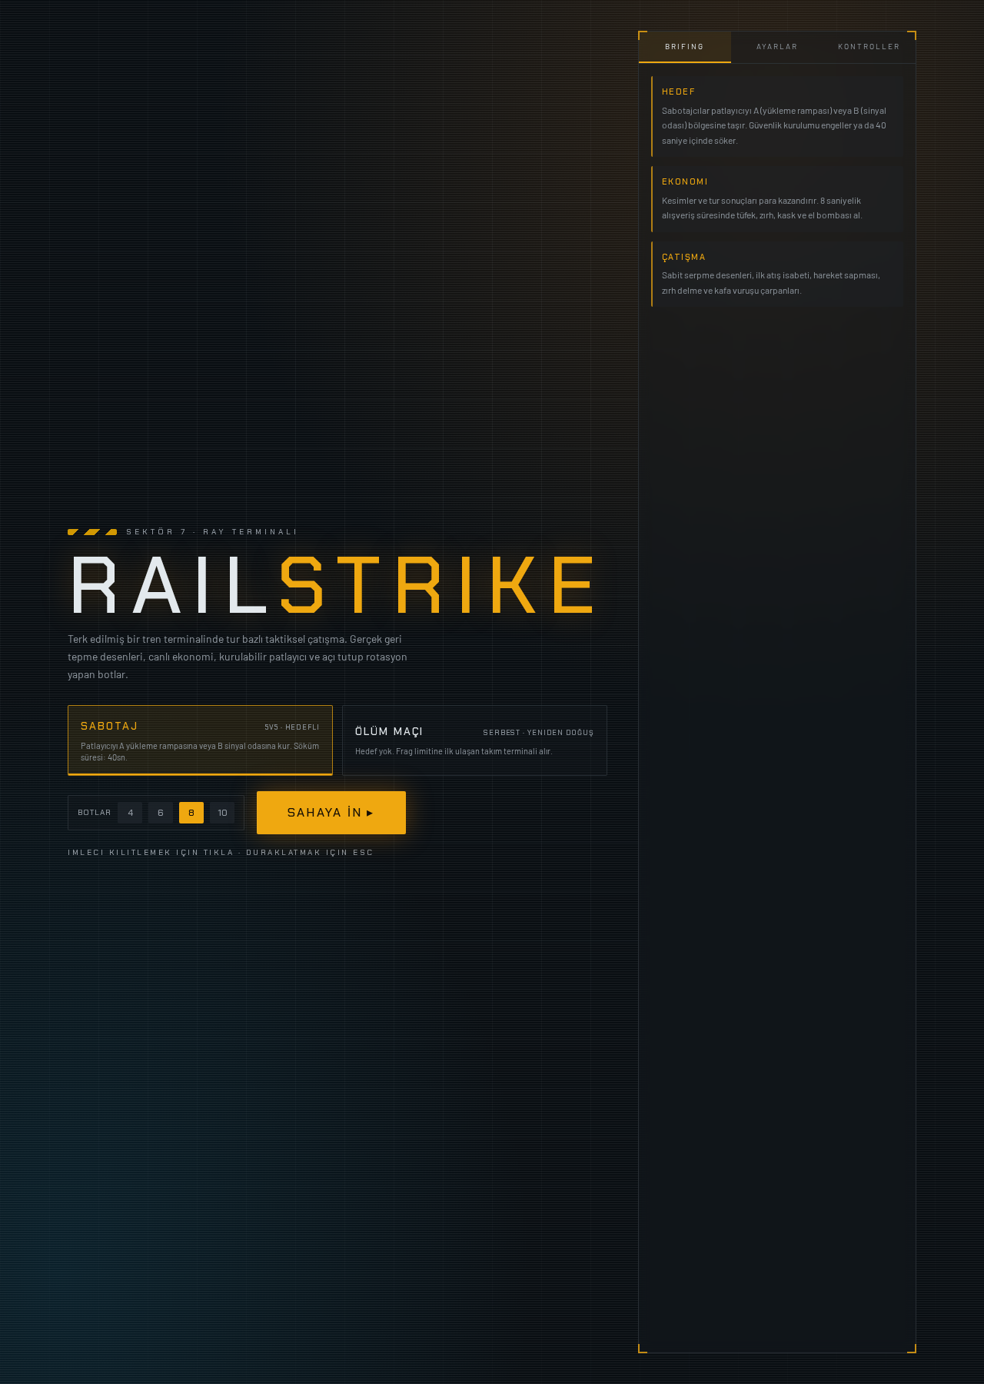Open the AYARLAR tab
Image resolution: width=984 pixels, height=1384 pixels.
pos(777,47)
